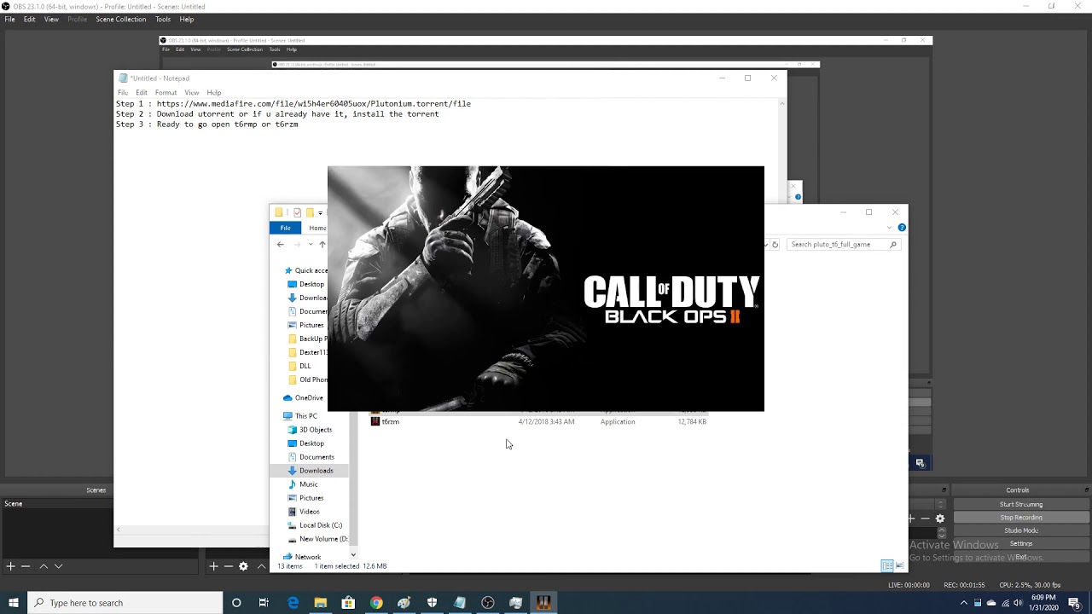Click the taskbar clock showing 6:09 PM

[x=1044, y=603]
